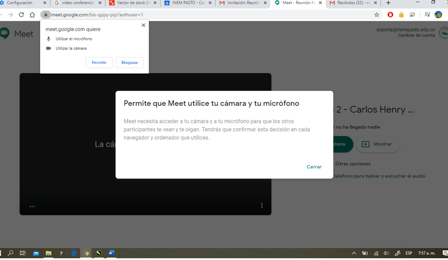The height and width of the screenshot is (260, 448).
Task: Click the address bar URL
Action: 97,14
